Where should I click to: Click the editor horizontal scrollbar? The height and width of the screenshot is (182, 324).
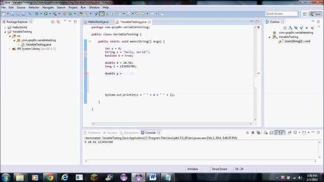click(172, 124)
